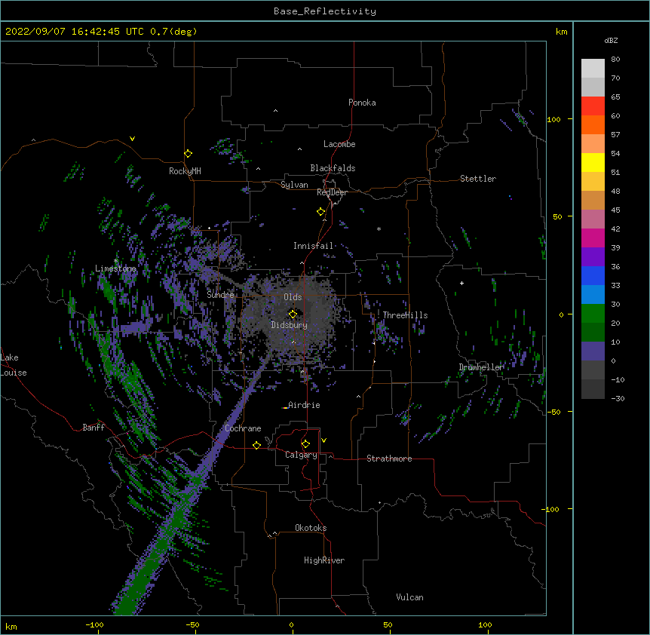Click the Sylvan label on map

click(x=294, y=185)
